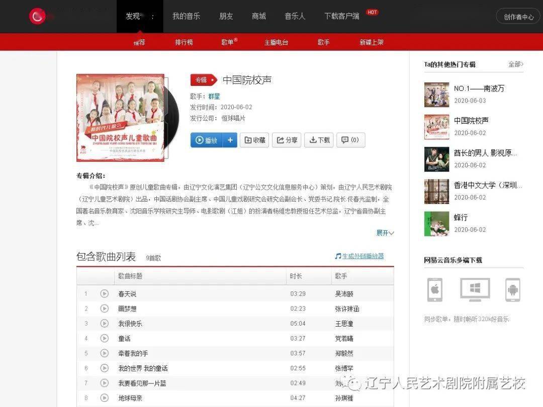
Task: Click the blue 播放 album play button
Action: click(x=207, y=140)
